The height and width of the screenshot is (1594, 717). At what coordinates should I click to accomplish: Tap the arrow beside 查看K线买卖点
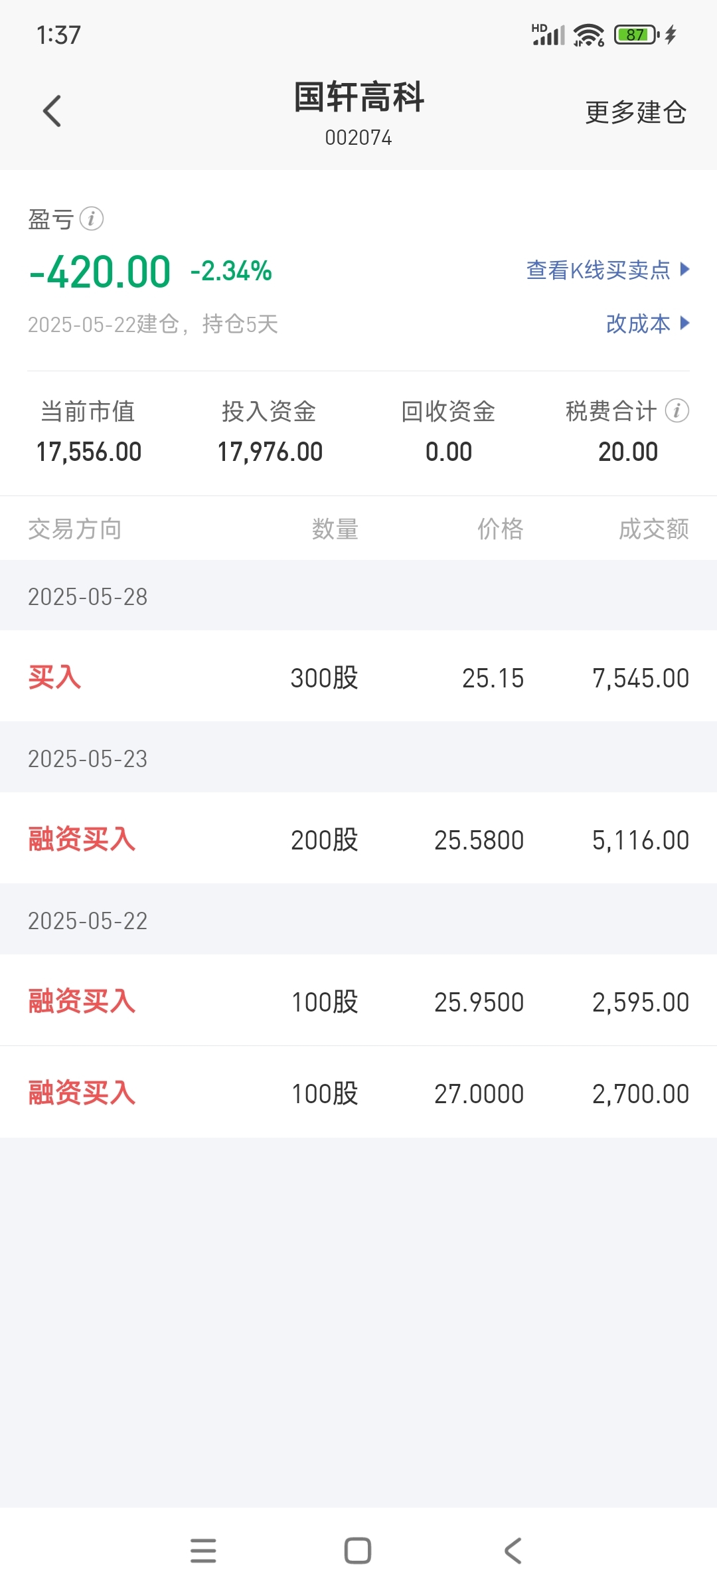click(685, 269)
